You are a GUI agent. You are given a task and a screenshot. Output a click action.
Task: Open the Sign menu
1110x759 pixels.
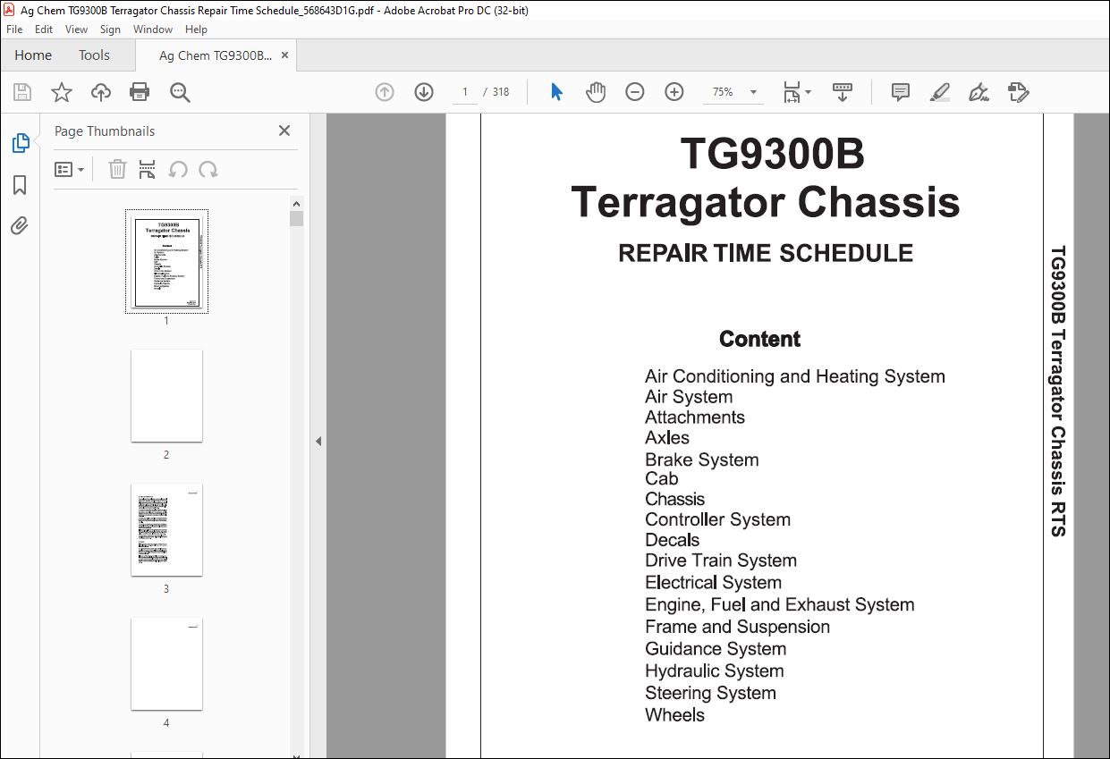tap(110, 30)
